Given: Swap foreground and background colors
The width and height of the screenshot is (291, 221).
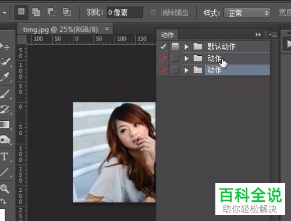Looking at the screenshot, I should tap(3, 201).
